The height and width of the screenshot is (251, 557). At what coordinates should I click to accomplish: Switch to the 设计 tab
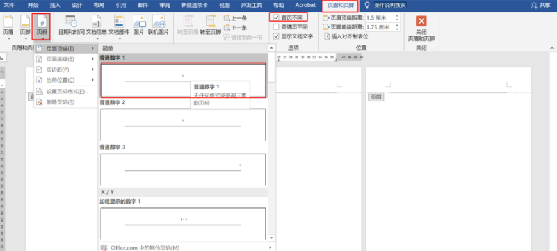[x=77, y=5]
